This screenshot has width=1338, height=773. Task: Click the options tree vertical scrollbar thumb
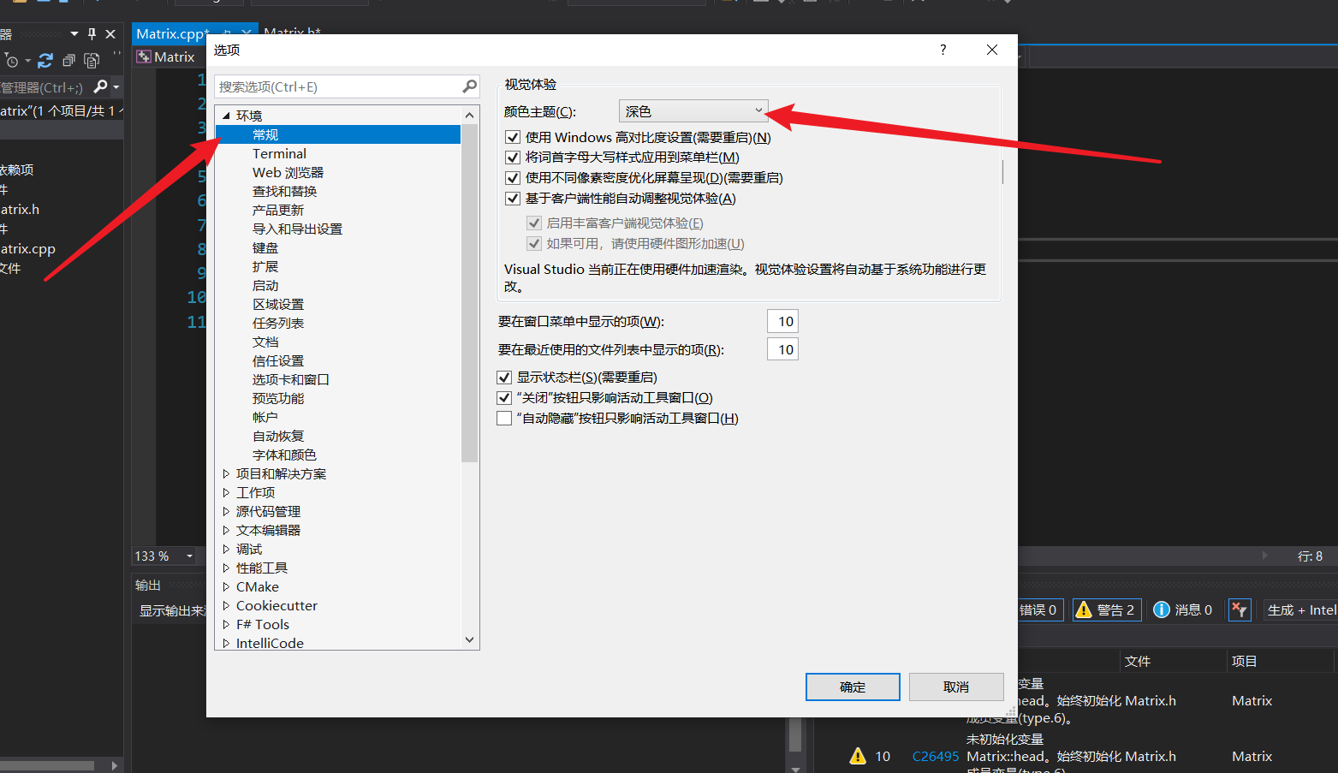coord(469,293)
